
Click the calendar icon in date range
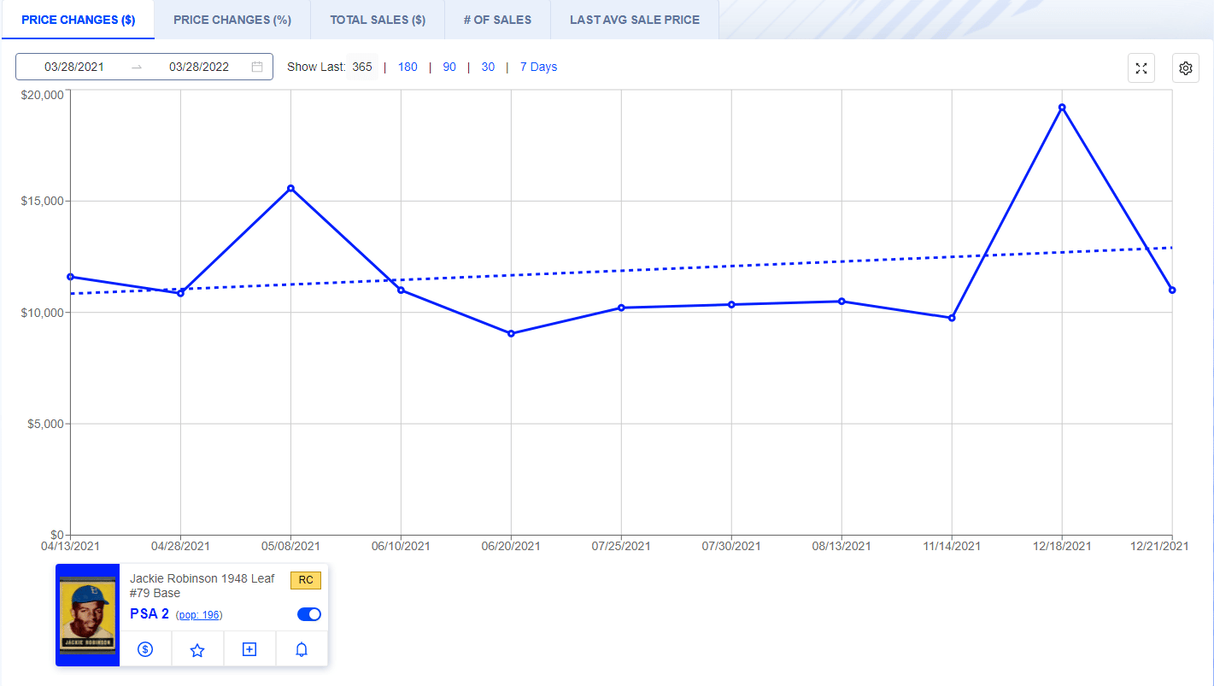[257, 67]
